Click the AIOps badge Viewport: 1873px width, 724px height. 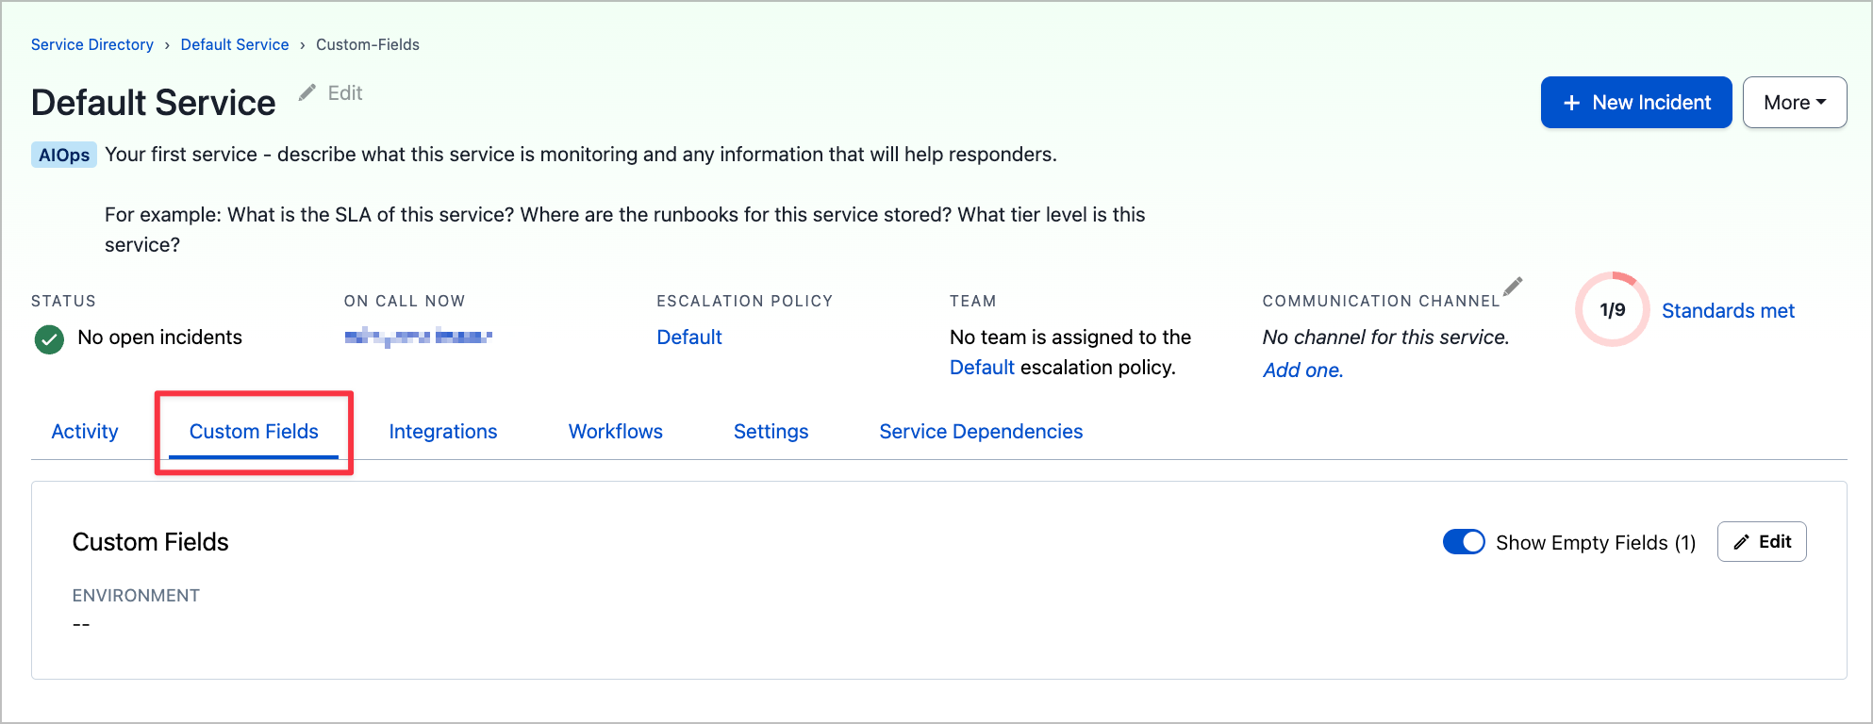tap(64, 155)
